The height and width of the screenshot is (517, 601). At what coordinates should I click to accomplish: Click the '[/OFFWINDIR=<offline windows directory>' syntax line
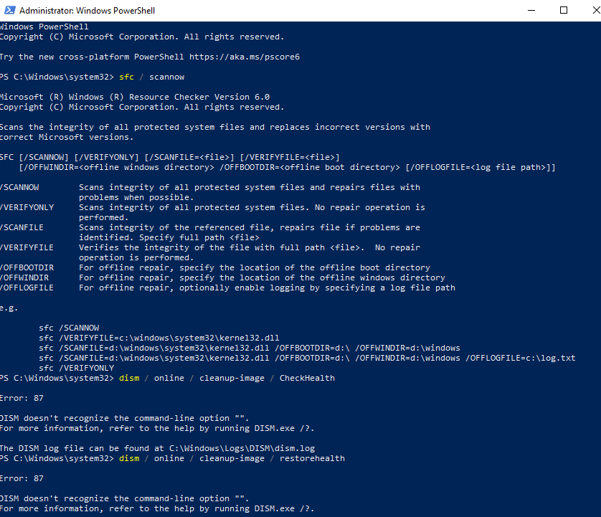click(287, 167)
